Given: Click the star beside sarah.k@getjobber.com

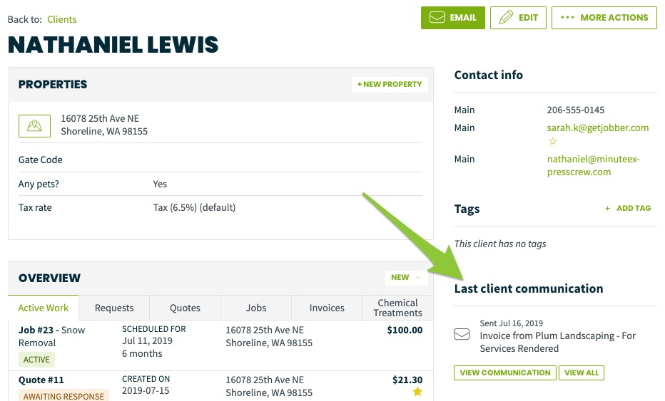Looking at the screenshot, I should [552, 142].
